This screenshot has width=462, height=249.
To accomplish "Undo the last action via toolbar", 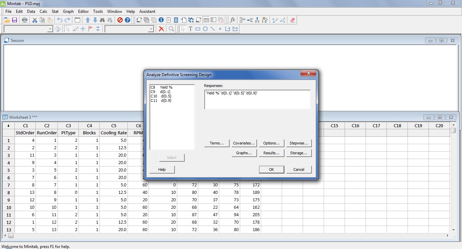I will click(x=60, y=20).
